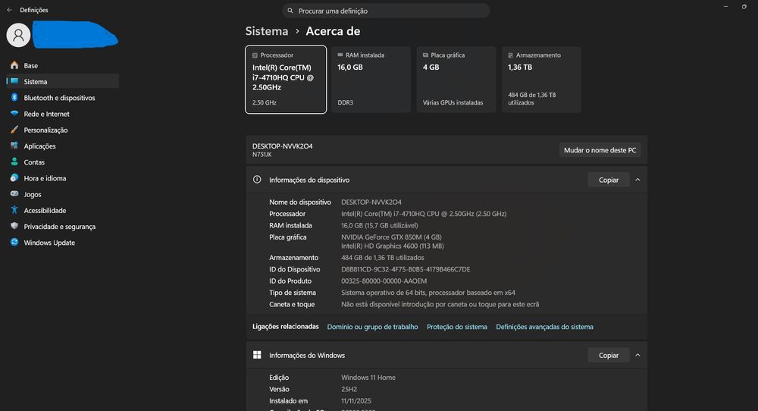Click the N751JK model text
Viewport: 758px width, 411px height.
(x=262, y=155)
